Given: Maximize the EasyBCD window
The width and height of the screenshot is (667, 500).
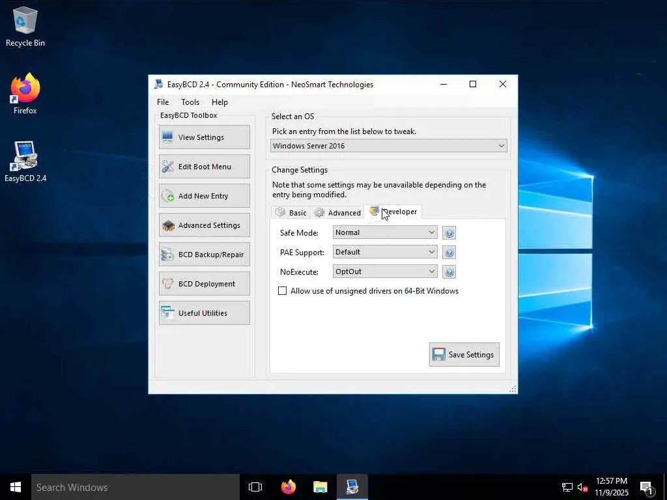Looking at the screenshot, I should (473, 84).
